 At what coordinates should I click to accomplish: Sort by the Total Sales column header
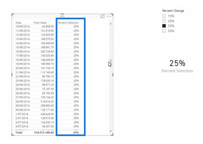[x=40, y=23]
